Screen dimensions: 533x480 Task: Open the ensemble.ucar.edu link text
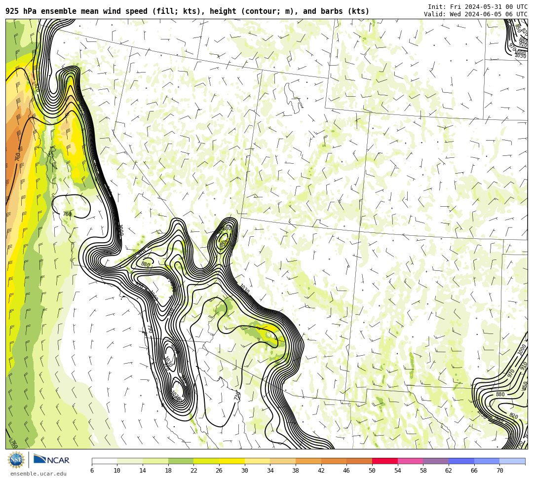38,474
